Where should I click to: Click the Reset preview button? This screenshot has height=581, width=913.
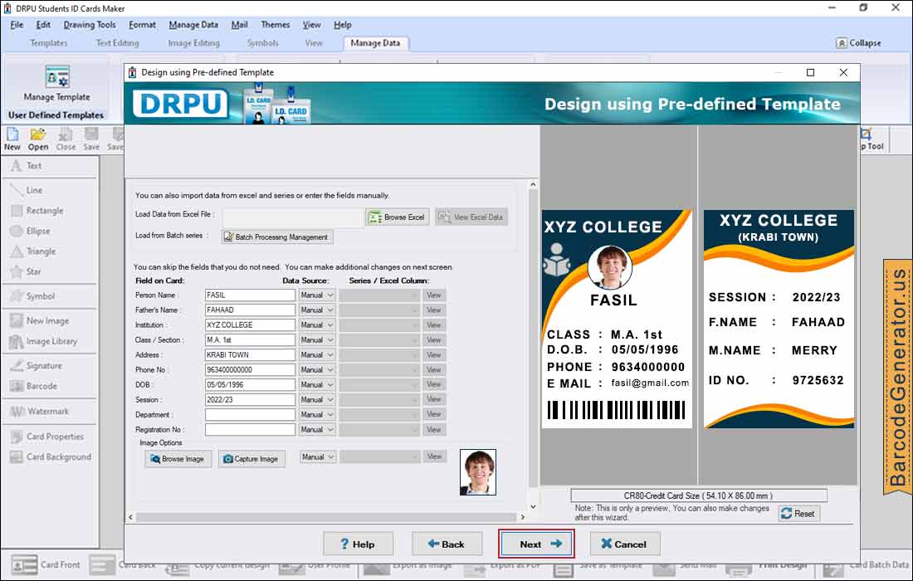pyautogui.click(x=798, y=514)
